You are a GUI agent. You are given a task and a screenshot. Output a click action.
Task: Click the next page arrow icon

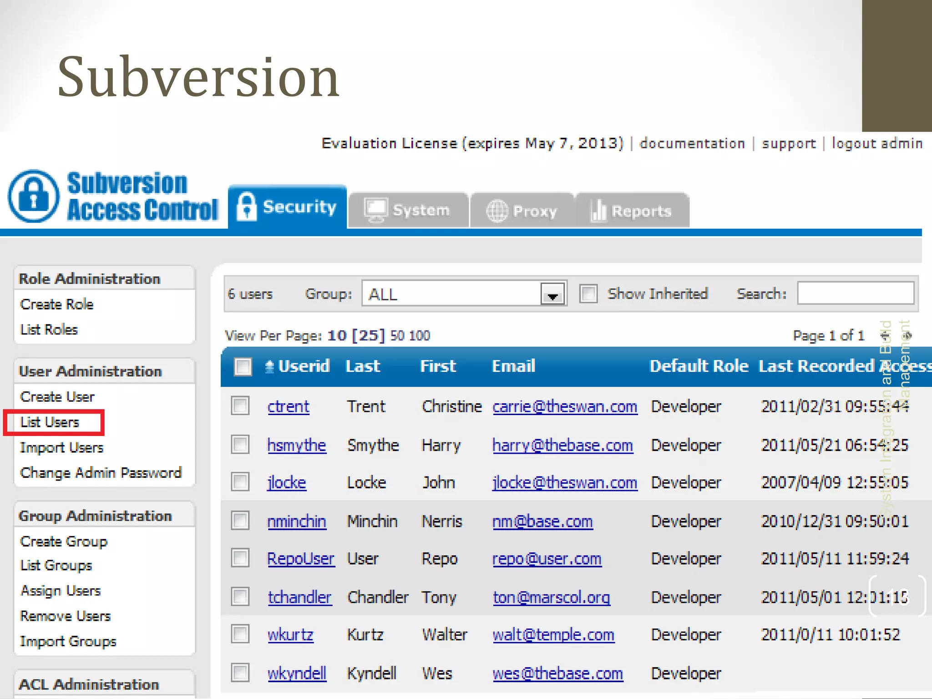click(907, 336)
